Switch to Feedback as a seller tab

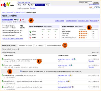point(9,45)
